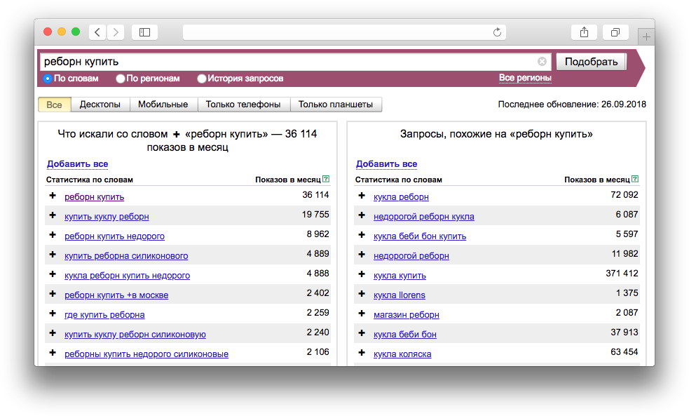Switch to the 'Только телефоны' tab
This screenshot has width=689, height=416.
point(244,105)
